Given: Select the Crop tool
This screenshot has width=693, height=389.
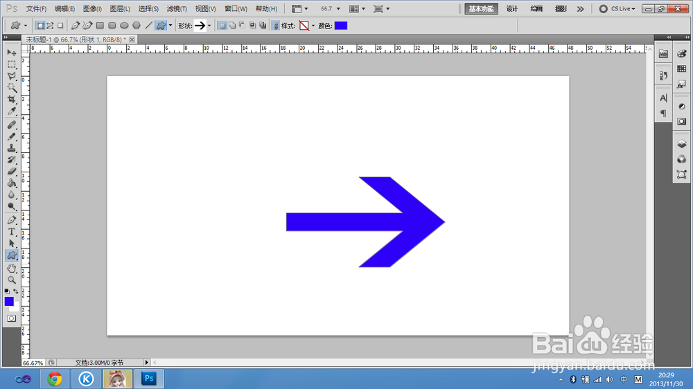Looking at the screenshot, I should point(12,100).
